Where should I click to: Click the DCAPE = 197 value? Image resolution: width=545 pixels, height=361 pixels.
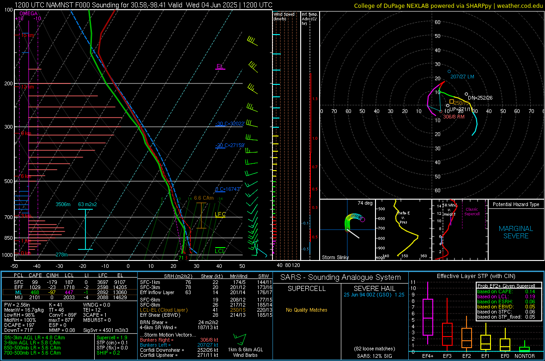19,325
